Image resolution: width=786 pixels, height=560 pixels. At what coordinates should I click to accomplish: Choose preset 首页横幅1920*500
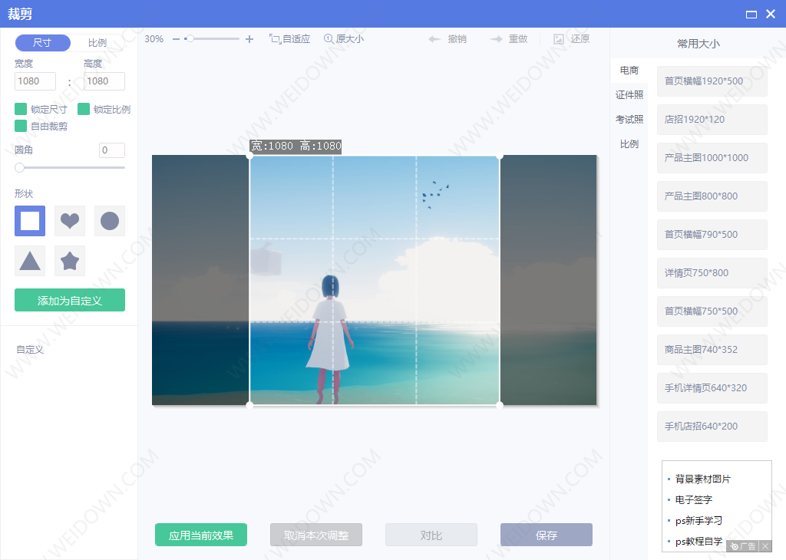(712, 81)
